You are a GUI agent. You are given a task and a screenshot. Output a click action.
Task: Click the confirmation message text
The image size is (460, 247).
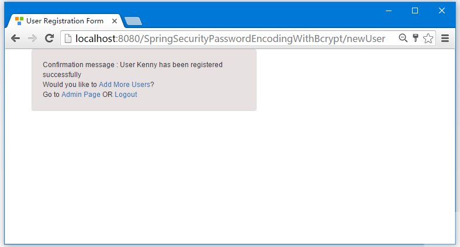[x=133, y=69]
